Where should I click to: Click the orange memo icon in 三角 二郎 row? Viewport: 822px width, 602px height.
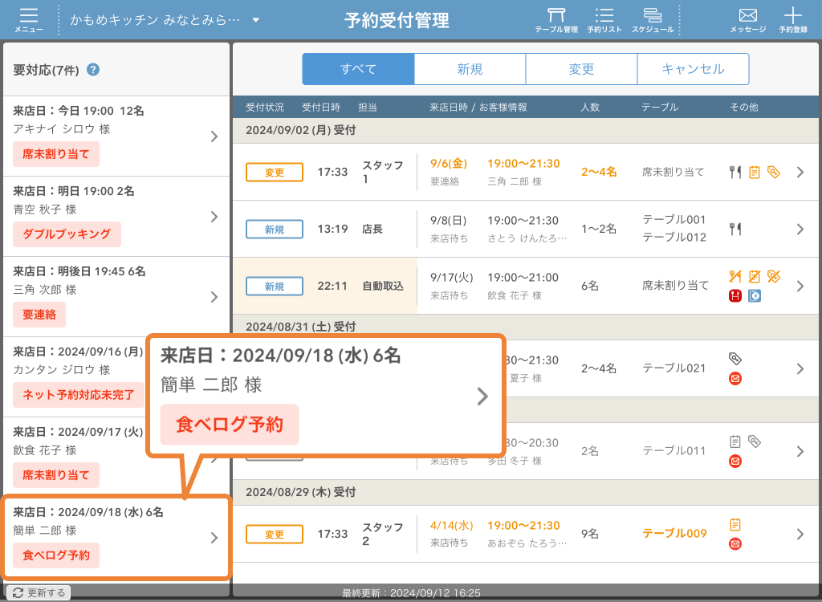tap(755, 172)
